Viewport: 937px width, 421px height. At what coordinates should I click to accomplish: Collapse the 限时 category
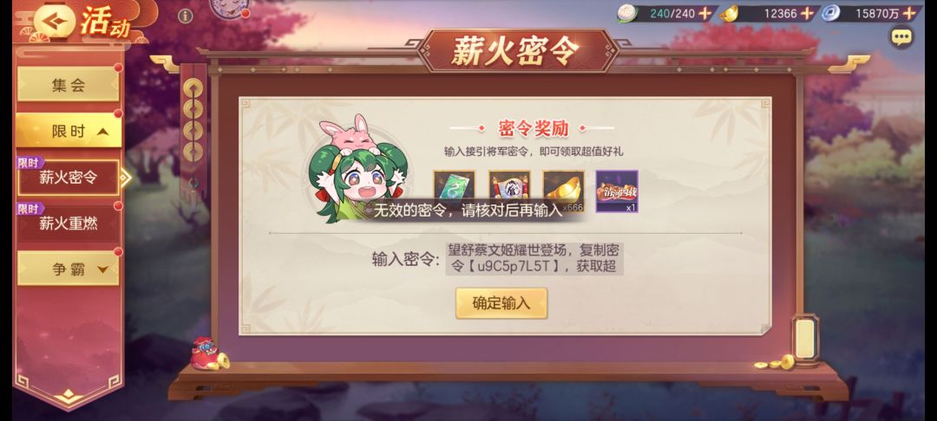[69, 131]
